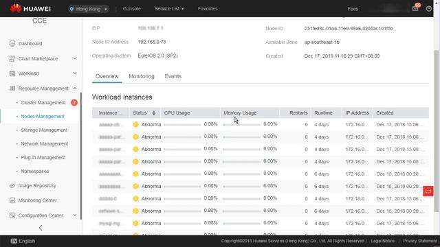Viewport: 440px width, 247px height.
Task: Open Fees in the top bar
Action: [353, 9]
